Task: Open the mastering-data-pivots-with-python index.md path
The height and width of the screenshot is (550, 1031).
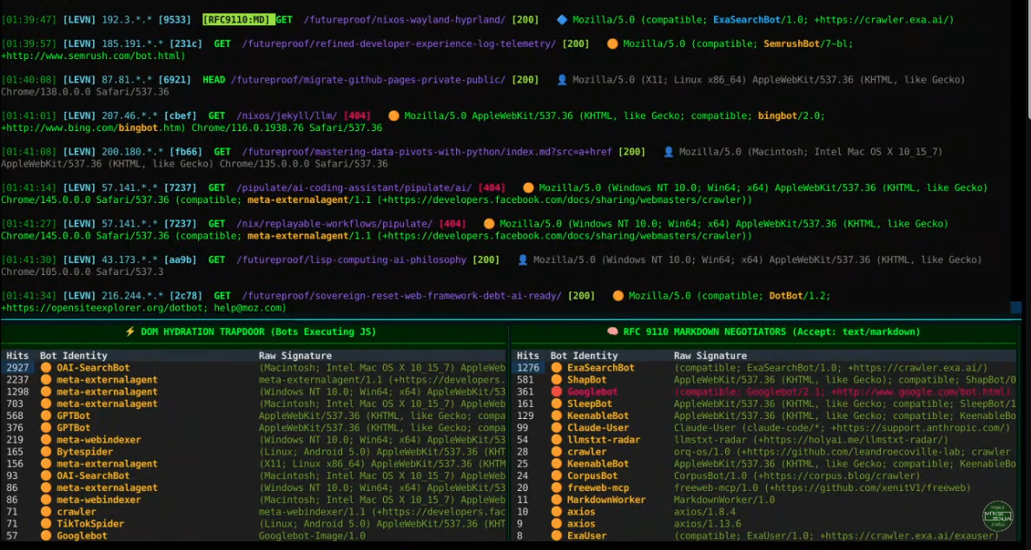Action: pyautogui.click(x=427, y=152)
